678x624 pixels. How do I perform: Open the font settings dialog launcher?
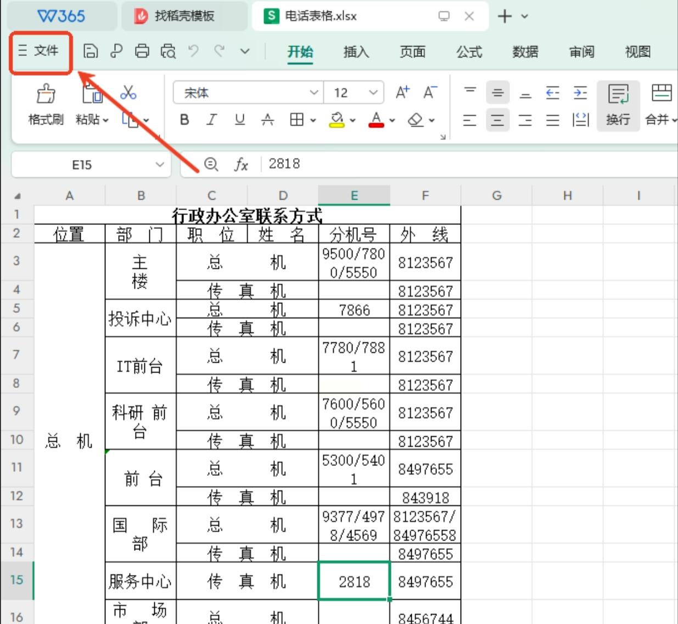pyautogui.click(x=443, y=137)
